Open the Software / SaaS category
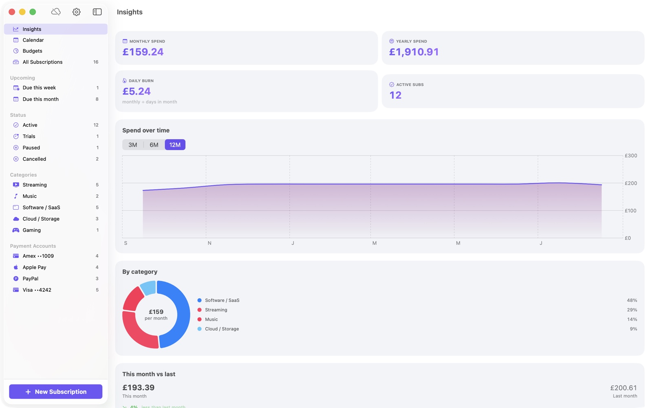This screenshot has width=652, height=408. pyautogui.click(x=56, y=207)
